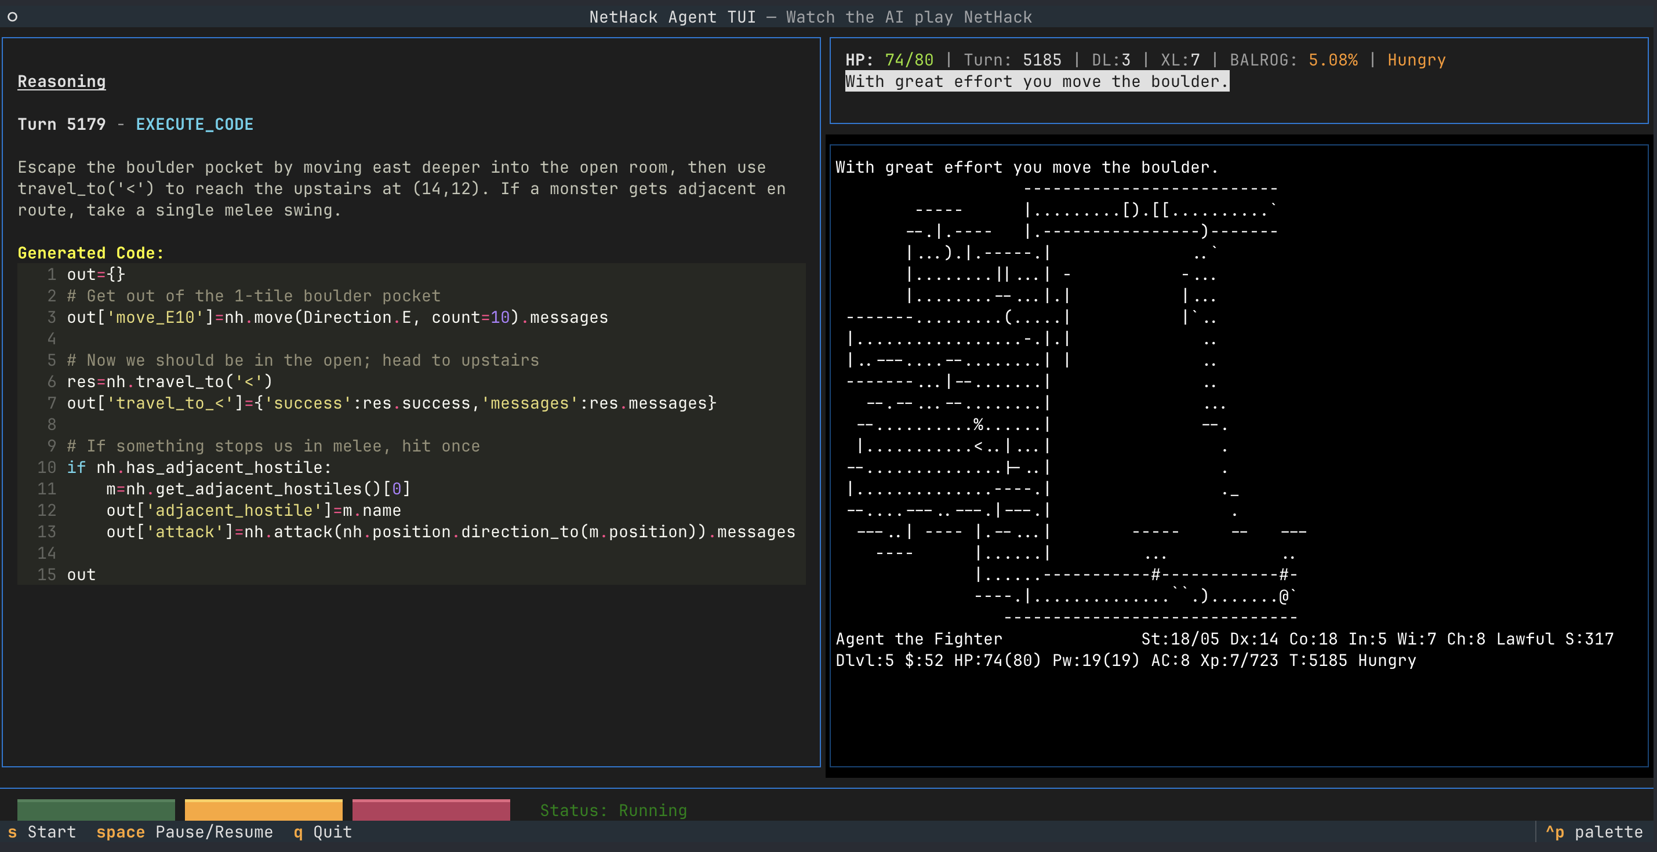
Task: Click code line 13 with nh.attack
Action: click(x=451, y=532)
